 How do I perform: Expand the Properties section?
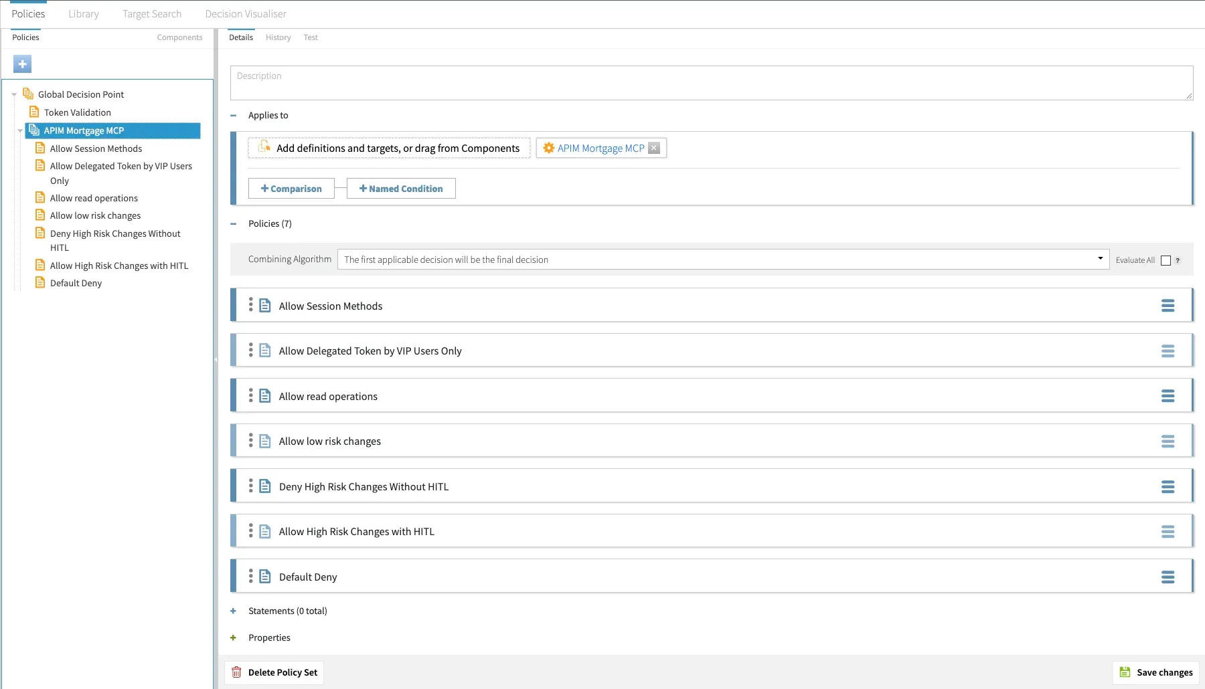tap(234, 637)
